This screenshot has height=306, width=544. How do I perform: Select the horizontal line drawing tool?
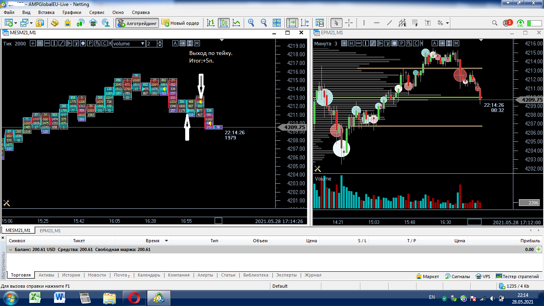(377, 23)
